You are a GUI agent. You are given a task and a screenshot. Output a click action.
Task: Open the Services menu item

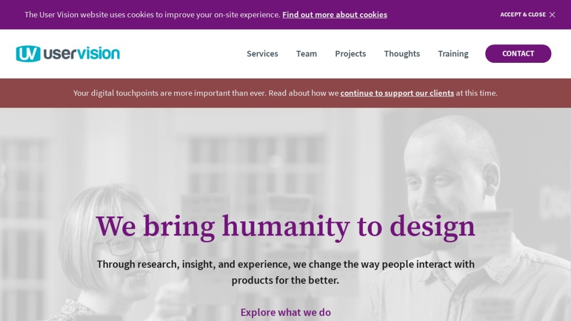(262, 53)
